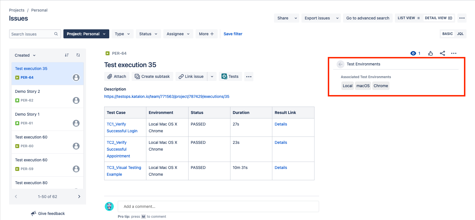Image resolution: width=475 pixels, height=220 pixels.
Task: Open Details link for the 10m 31s row
Action: [x=281, y=168]
